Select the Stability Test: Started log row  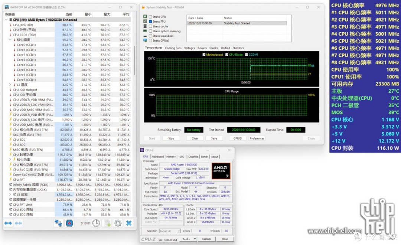coord(237,23)
